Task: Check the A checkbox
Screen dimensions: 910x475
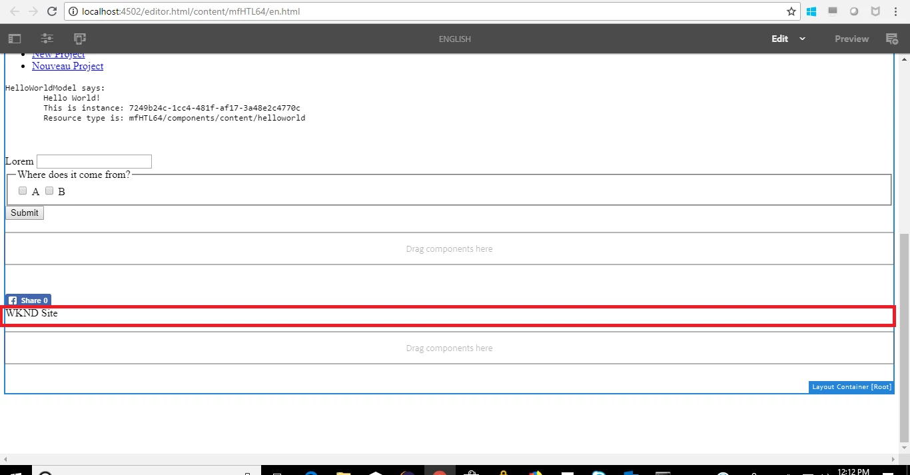Action: click(x=23, y=191)
